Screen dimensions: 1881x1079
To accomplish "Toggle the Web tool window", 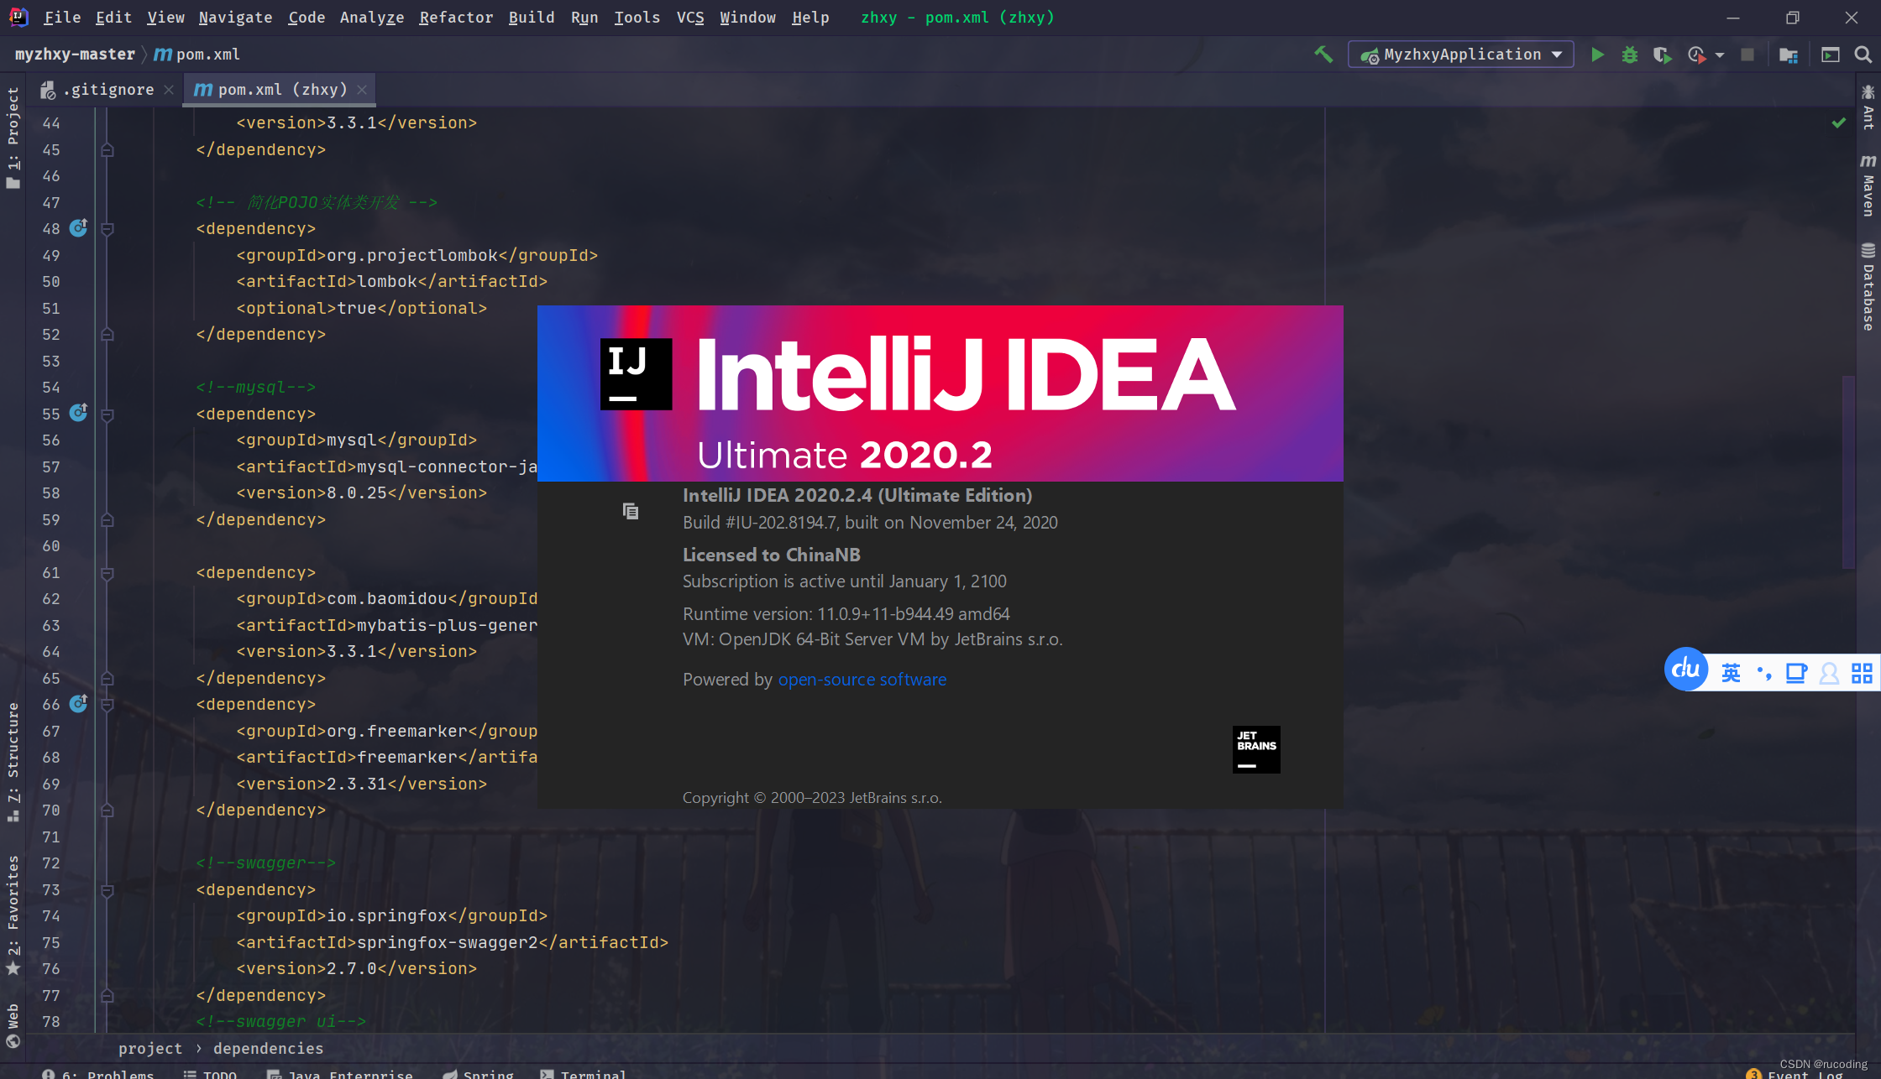I will click(x=13, y=1025).
